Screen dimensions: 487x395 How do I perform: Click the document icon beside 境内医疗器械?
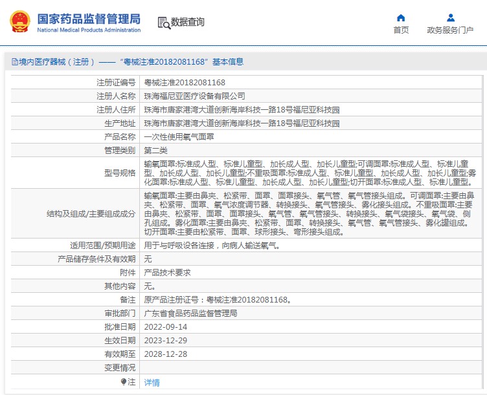point(15,61)
